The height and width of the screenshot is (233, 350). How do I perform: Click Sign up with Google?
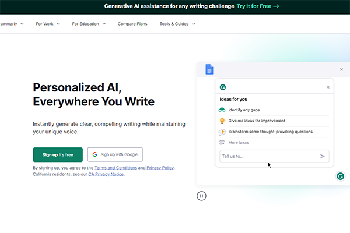tap(115, 154)
